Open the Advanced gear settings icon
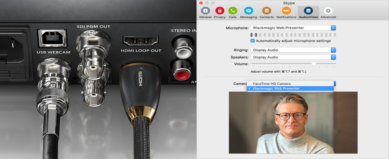389x159 pixels. 328,12
